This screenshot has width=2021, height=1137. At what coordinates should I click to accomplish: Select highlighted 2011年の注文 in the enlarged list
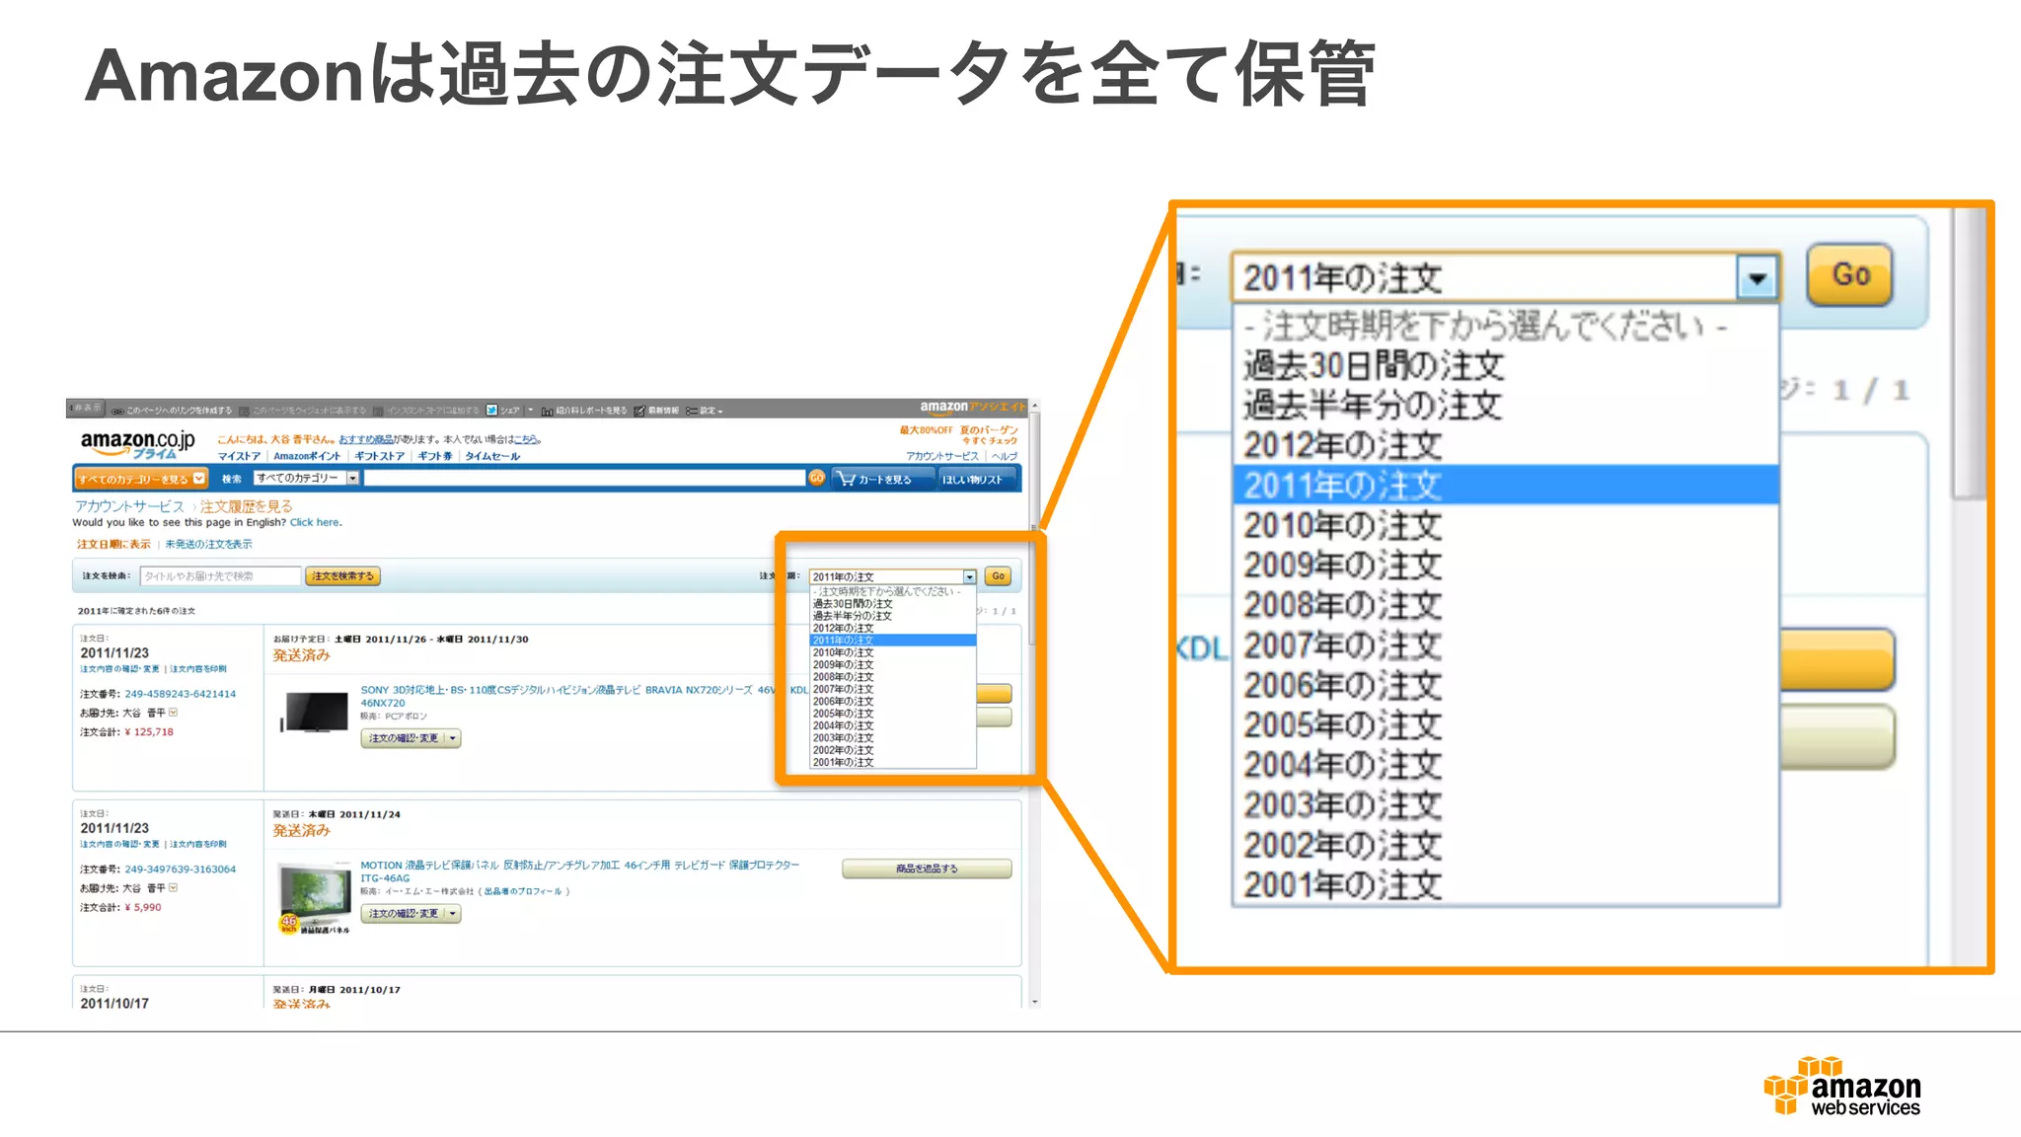coord(1505,485)
